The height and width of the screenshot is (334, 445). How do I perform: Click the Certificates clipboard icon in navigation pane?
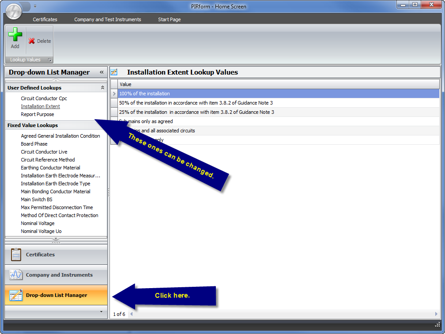tap(16, 255)
